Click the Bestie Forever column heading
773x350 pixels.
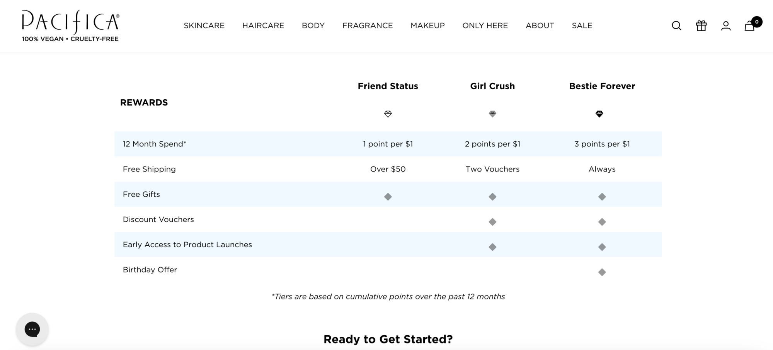click(602, 86)
